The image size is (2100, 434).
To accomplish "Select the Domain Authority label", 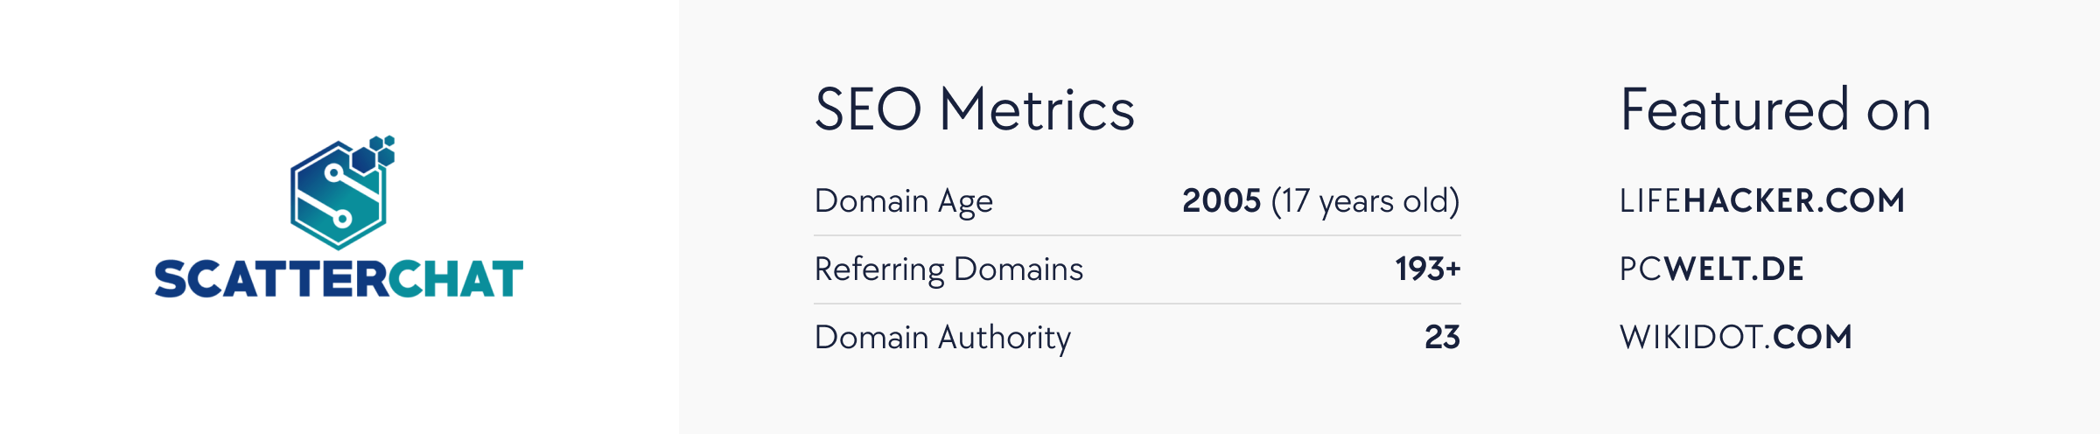I will (942, 339).
